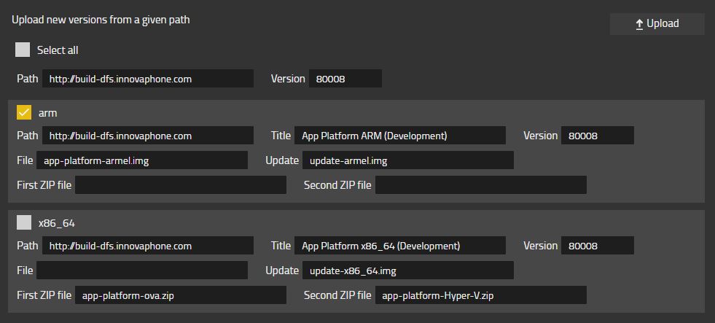This screenshot has width=715, height=323.
Task: Click the app-platform-Hyper-V.zip field
Action: pos(480,295)
